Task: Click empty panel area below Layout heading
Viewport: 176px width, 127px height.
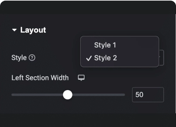Action: (41, 43)
